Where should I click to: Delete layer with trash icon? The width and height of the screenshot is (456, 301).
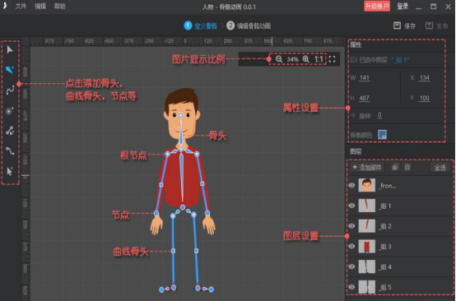pos(407,167)
